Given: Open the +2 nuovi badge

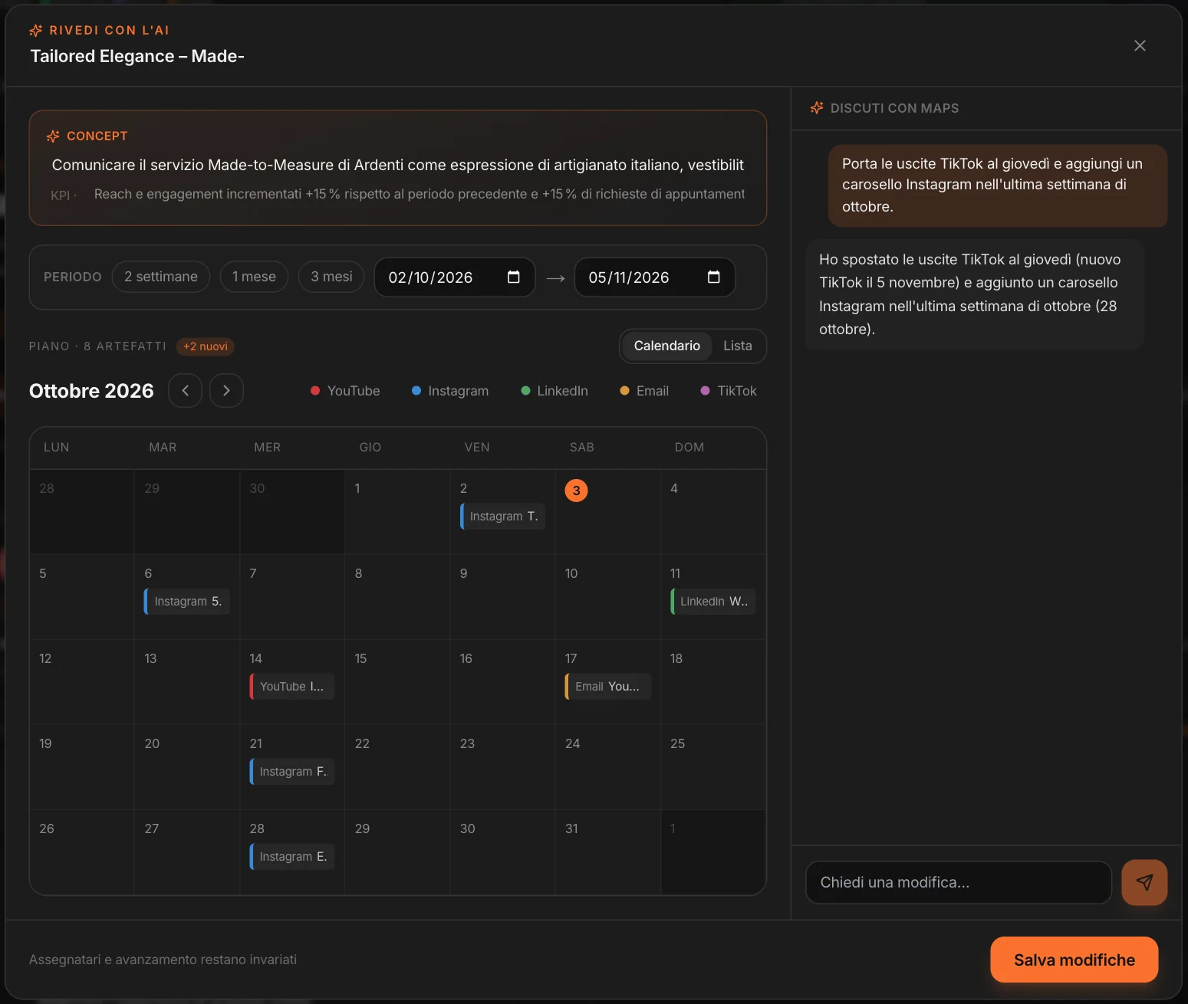Looking at the screenshot, I should pos(206,346).
